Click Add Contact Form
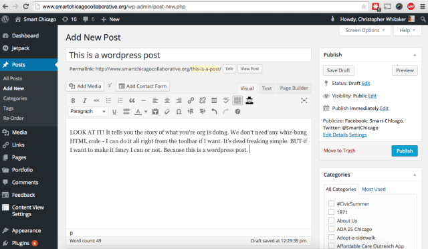The image size is (428, 249). (x=142, y=86)
